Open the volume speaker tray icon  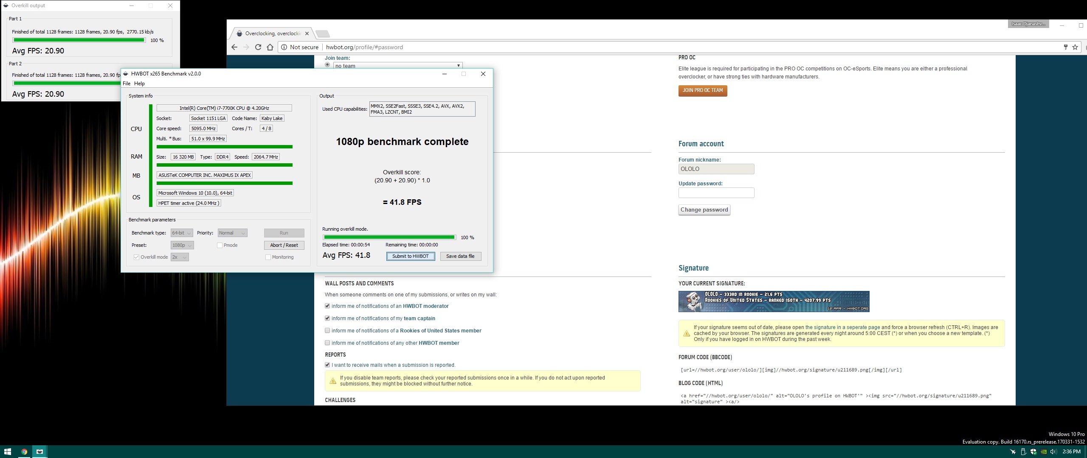pyautogui.click(x=1053, y=452)
